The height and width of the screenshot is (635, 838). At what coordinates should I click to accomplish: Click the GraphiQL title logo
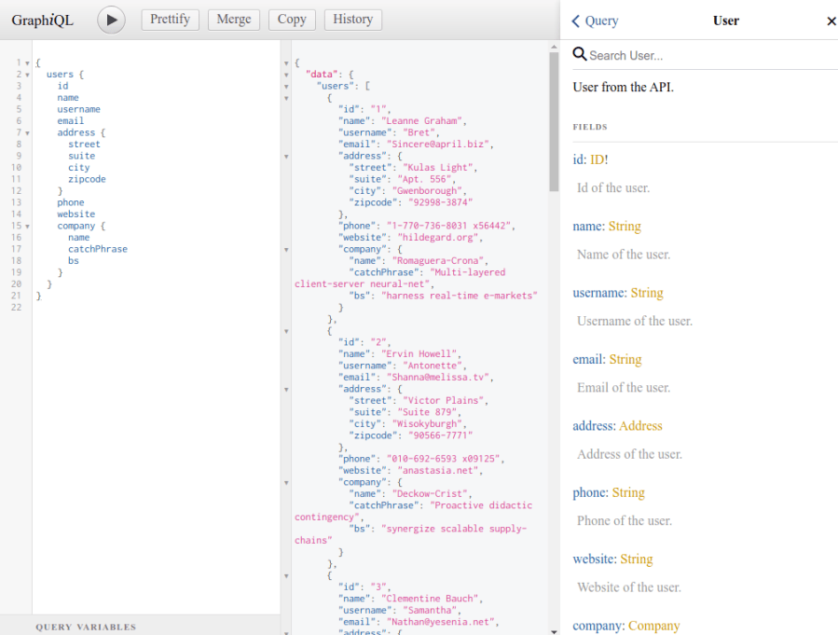point(42,21)
